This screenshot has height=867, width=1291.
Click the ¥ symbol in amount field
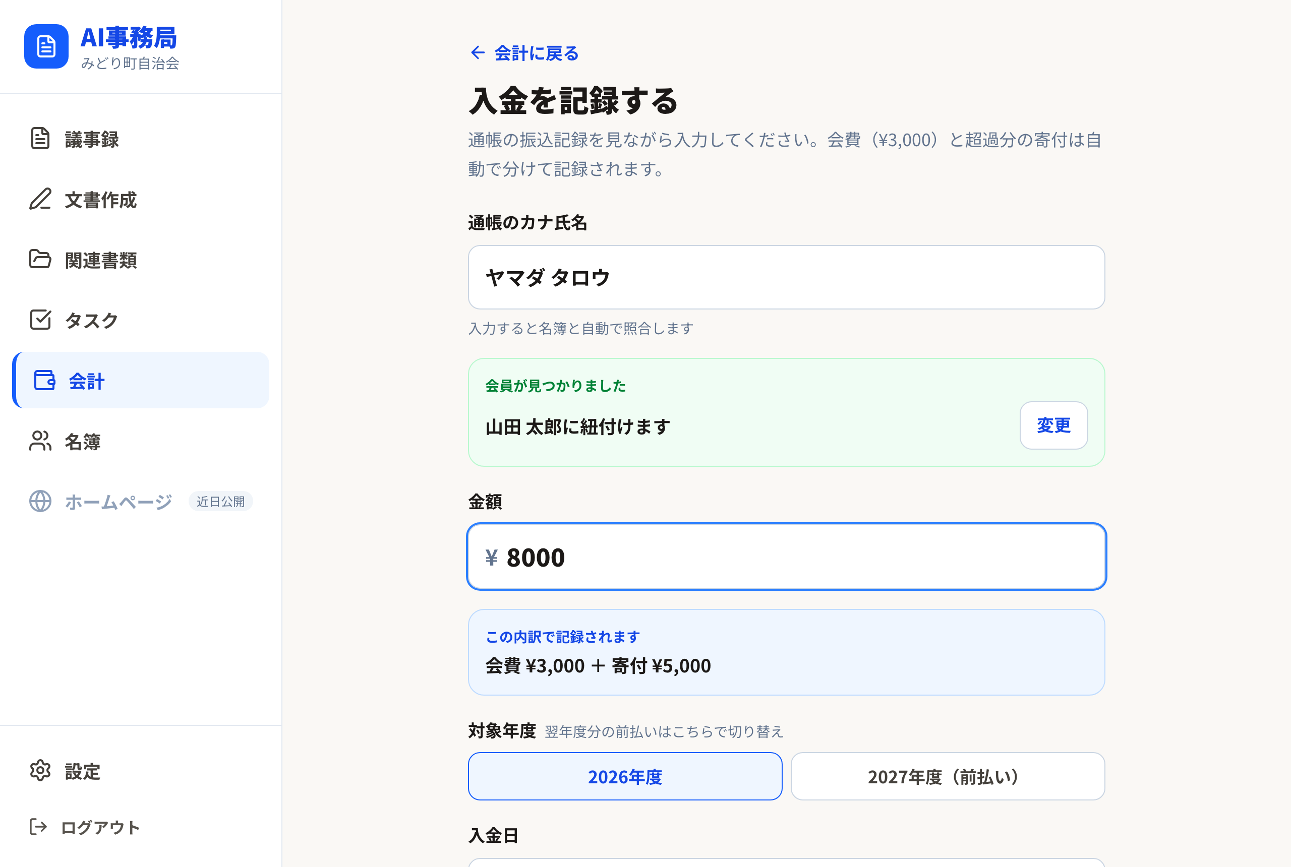tap(491, 558)
